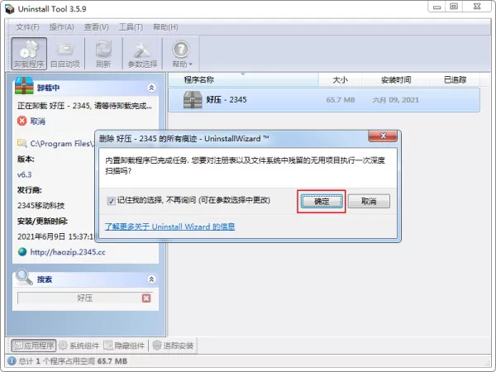Viewport: 496px width, 372px height.
Task: Collapse the 搜索 panel chevron
Action: click(151, 279)
